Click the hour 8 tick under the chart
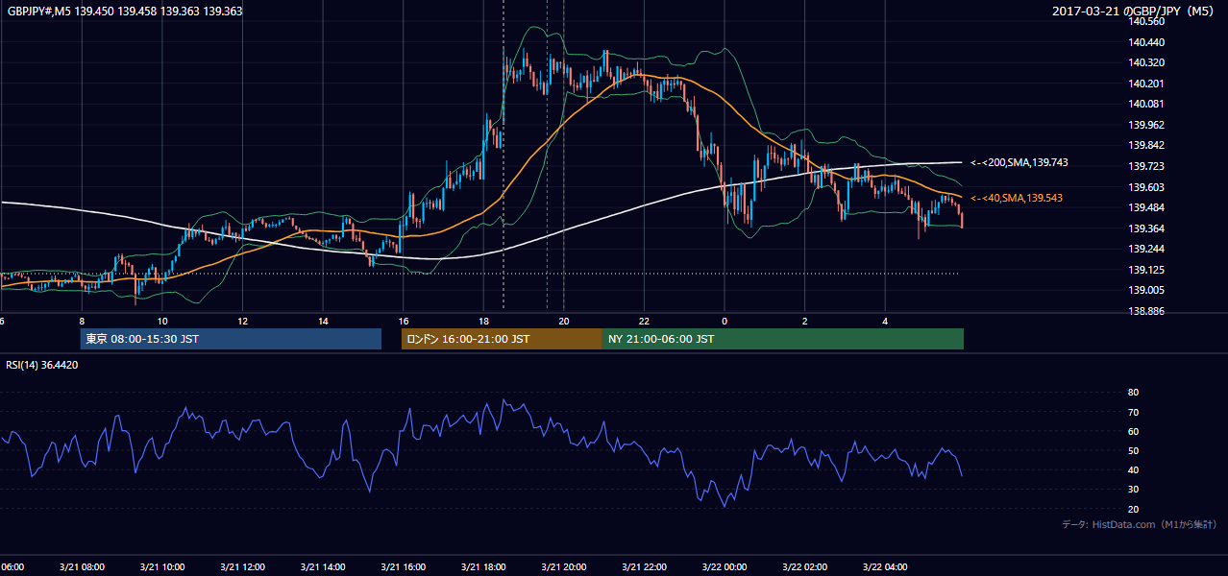 tap(82, 321)
